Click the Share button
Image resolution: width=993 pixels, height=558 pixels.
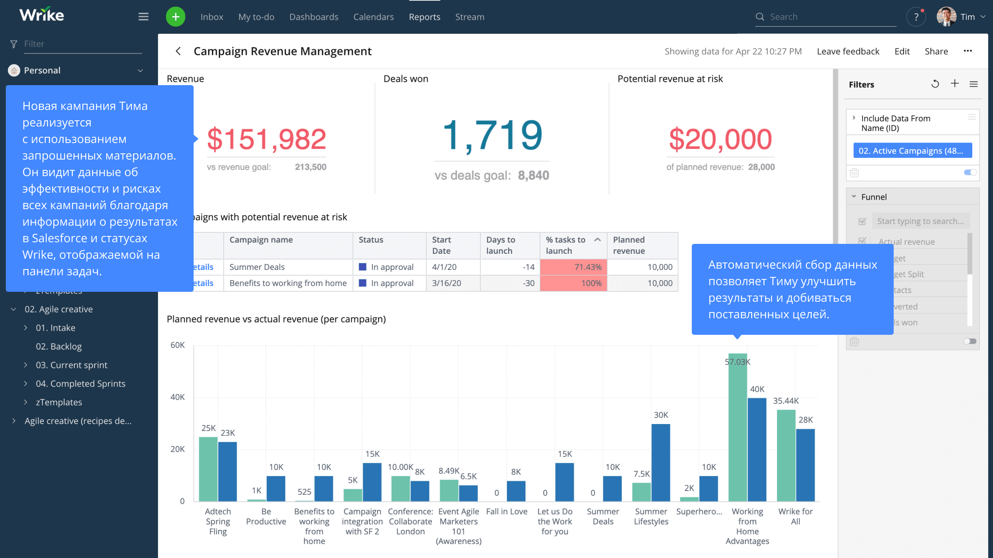coord(936,51)
